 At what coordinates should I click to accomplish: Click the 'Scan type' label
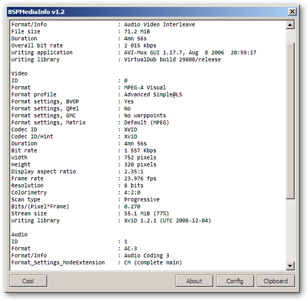(26, 200)
